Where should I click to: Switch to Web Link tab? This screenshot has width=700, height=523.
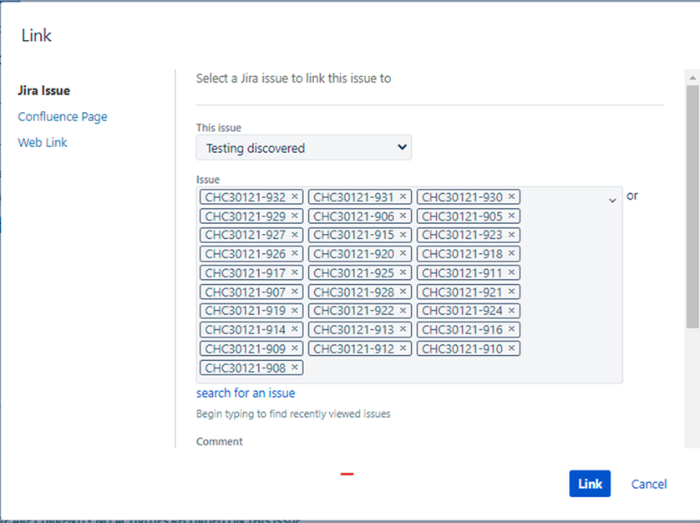(43, 143)
